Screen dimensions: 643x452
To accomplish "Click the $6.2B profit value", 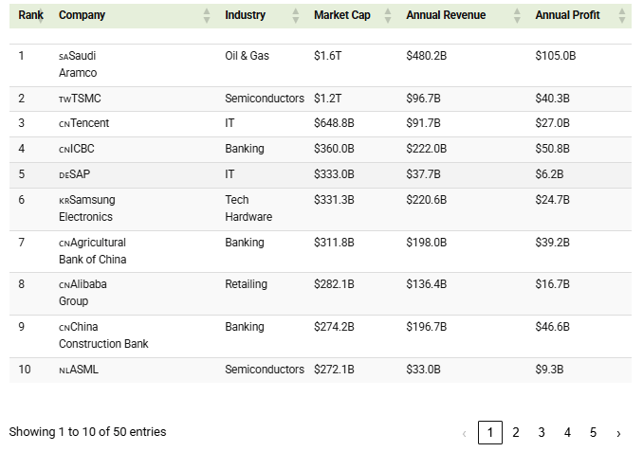I will tap(549, 174).
